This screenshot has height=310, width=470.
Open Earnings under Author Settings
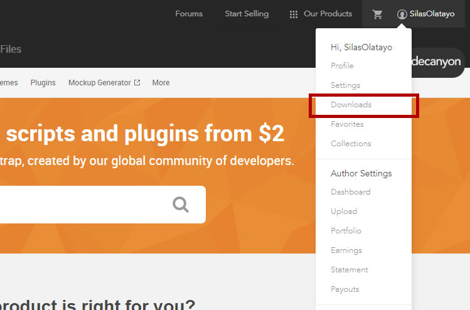(346, 250)
